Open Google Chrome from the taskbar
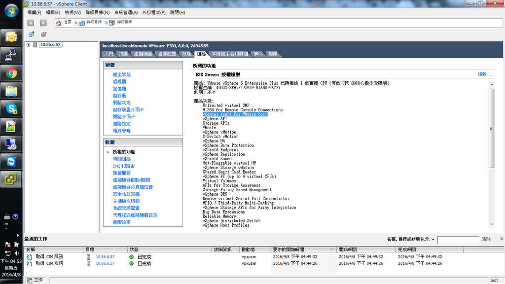The image size is (505, 284). pos(11,73)
